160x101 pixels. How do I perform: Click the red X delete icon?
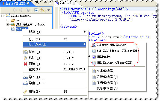[x=25, y=64]
